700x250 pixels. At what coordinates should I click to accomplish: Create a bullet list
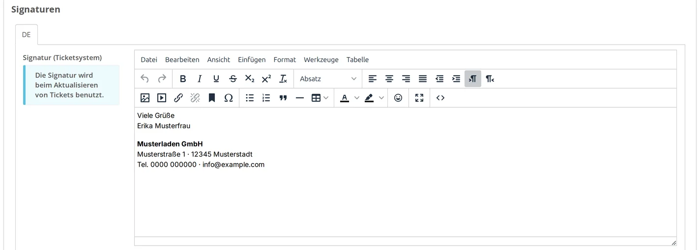pos(250,98)
